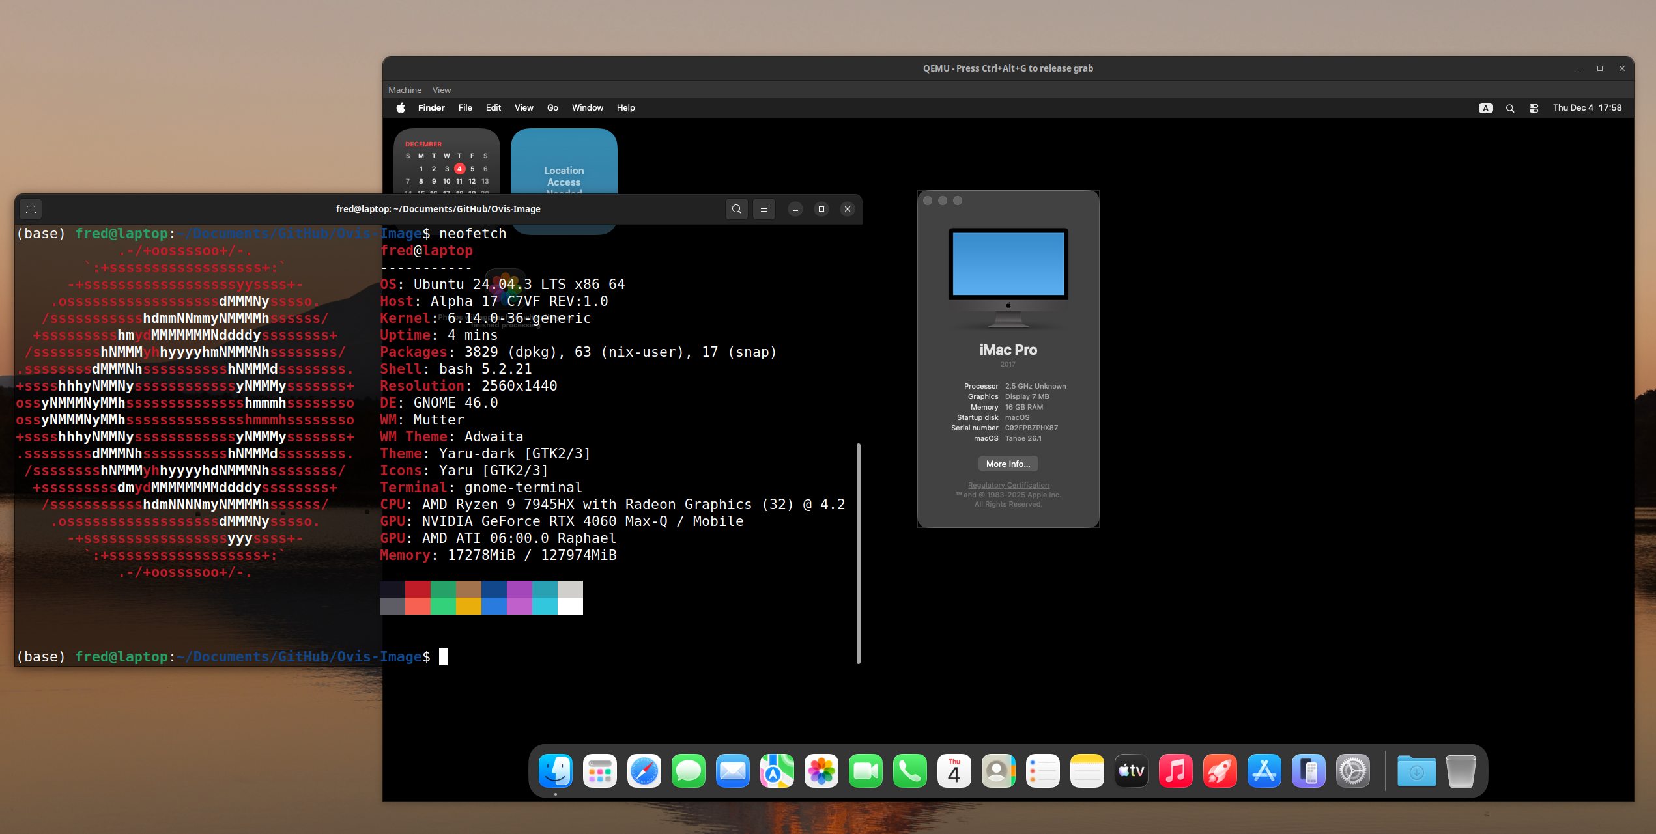Viewport: 1656px width, 834px height.
Task: Click the red neofetch color block
Action: point(418,589)
